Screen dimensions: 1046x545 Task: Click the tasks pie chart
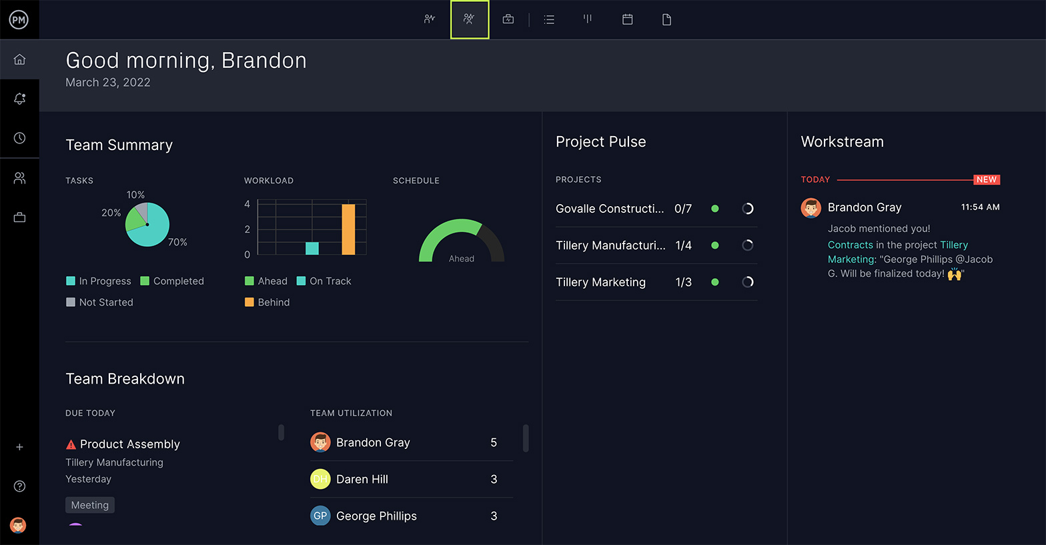pos(147,224)
